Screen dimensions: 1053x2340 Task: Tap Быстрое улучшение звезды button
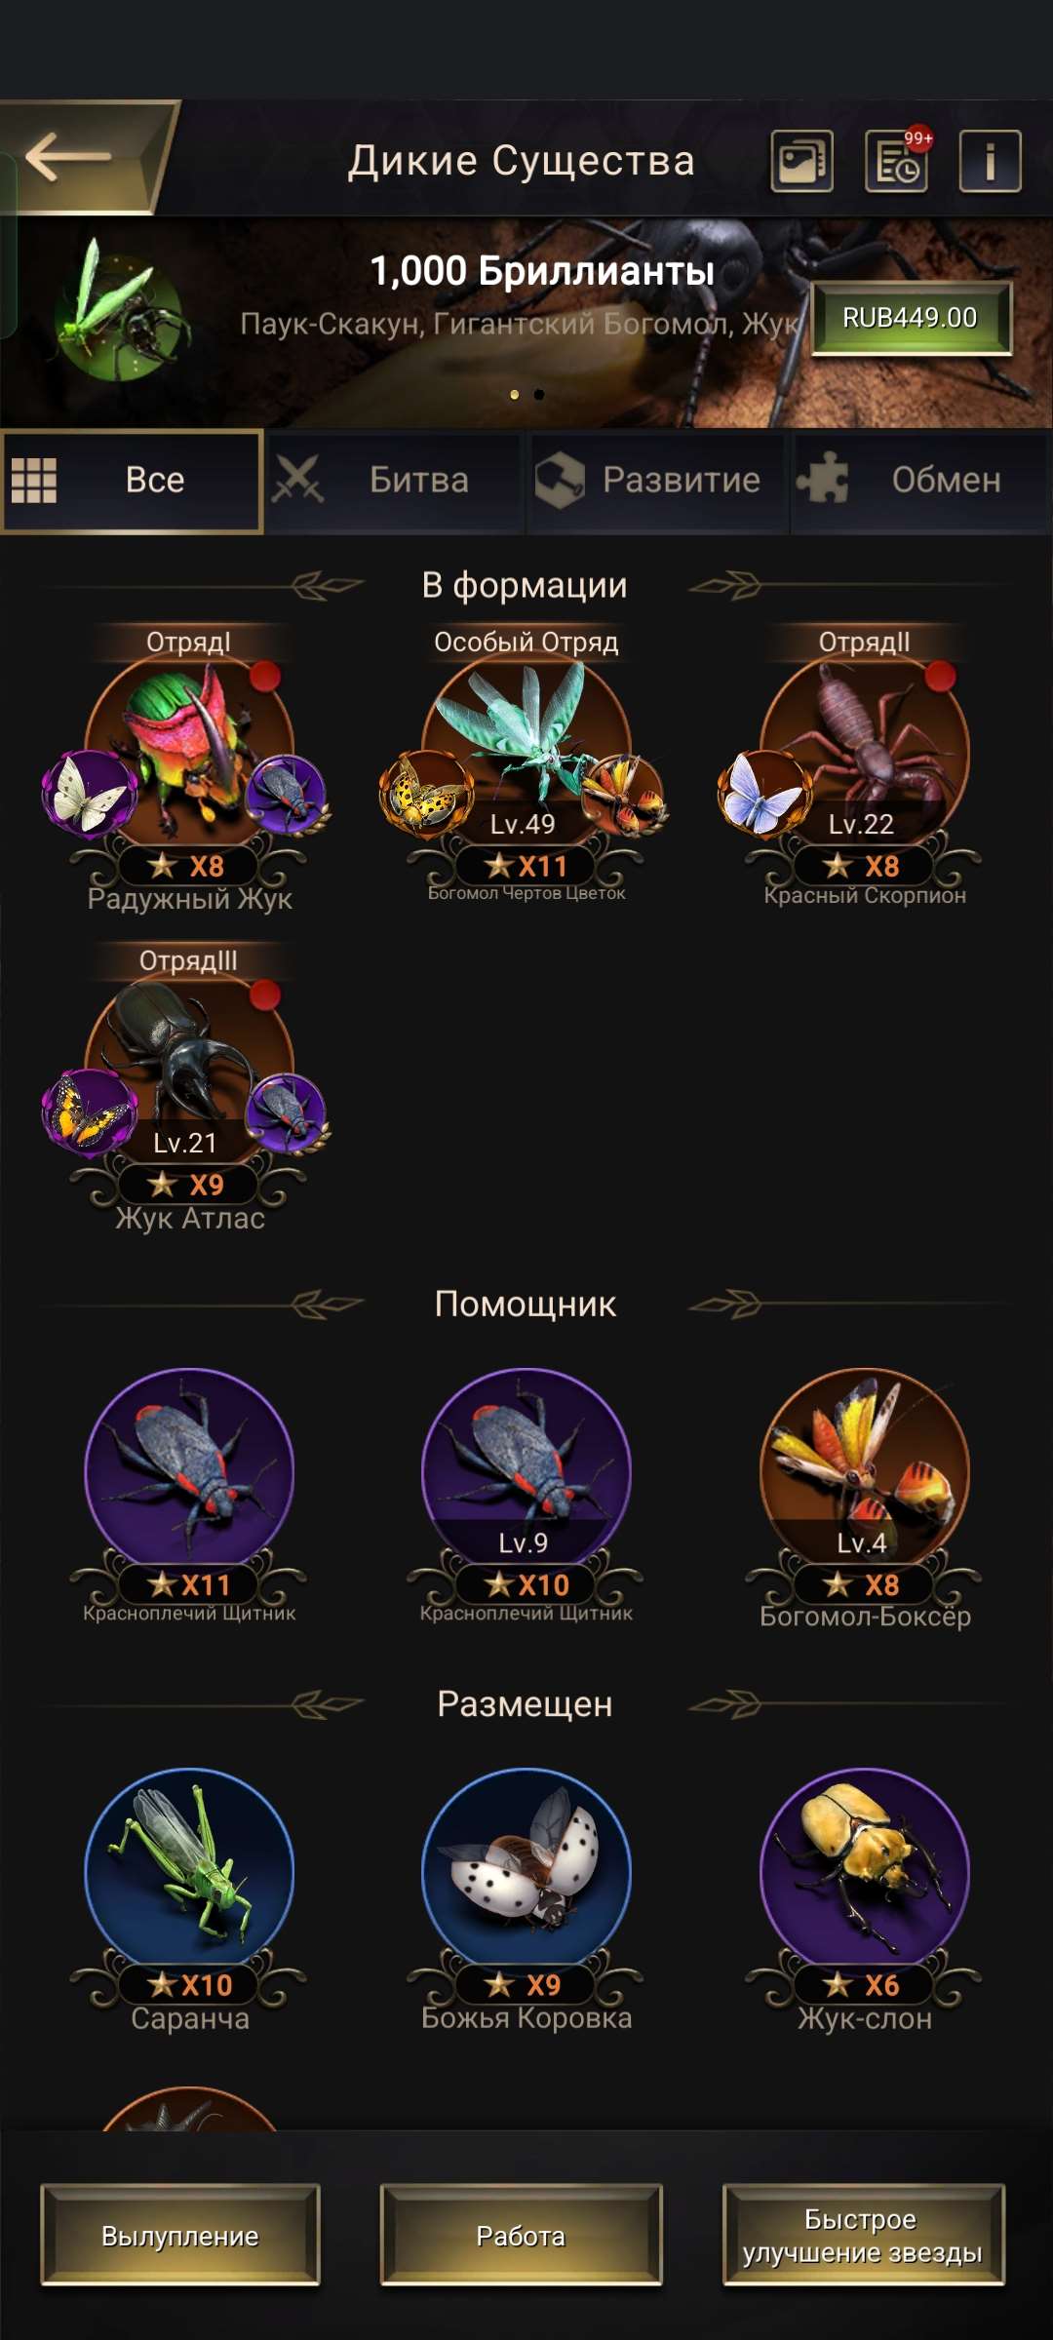863,2236
